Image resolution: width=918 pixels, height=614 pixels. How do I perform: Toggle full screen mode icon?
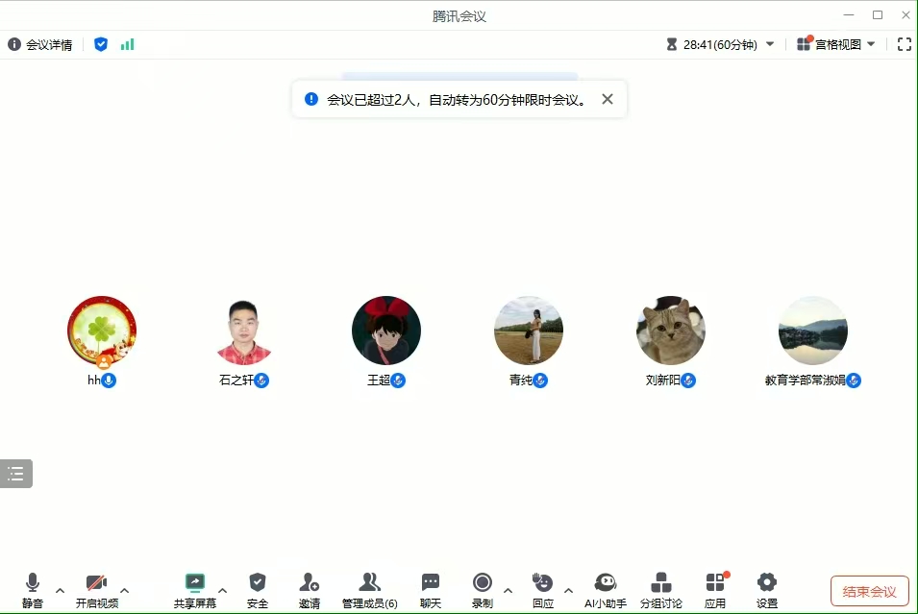pyautogui.click(x=904, y=44)
